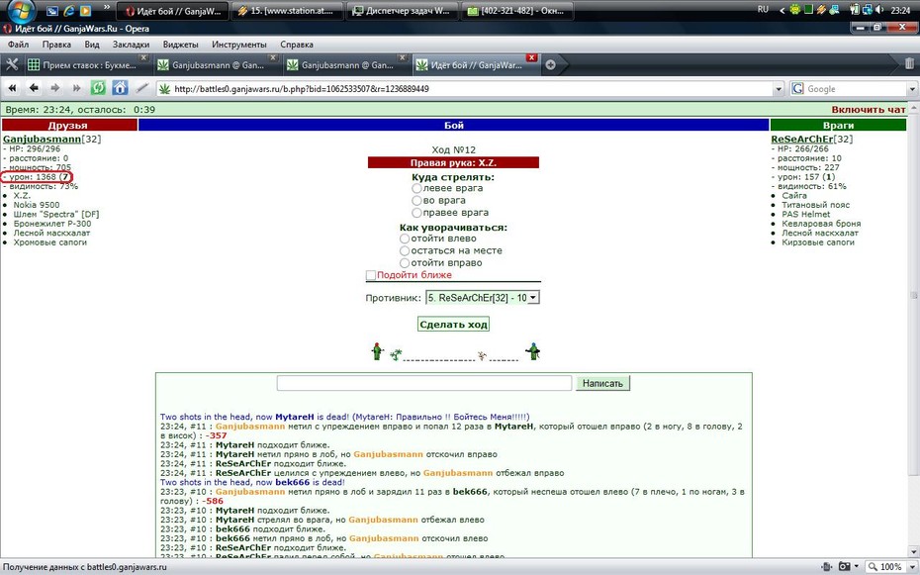Click the rewind icon in navigation bar
Image resolution: width=920 pixels, height=575 pixels.
point(12,89)
